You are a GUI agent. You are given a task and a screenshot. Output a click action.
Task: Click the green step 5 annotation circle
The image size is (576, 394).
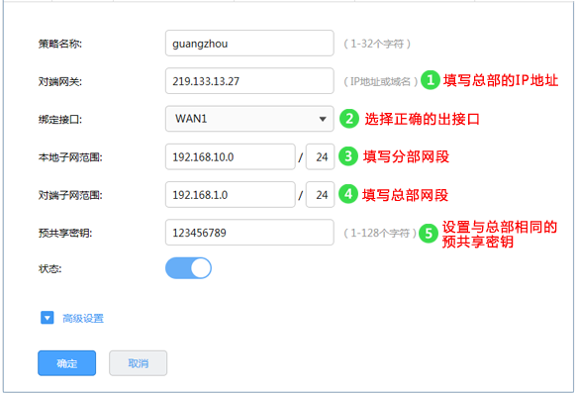pyautogui.click(x=429, y=234)
